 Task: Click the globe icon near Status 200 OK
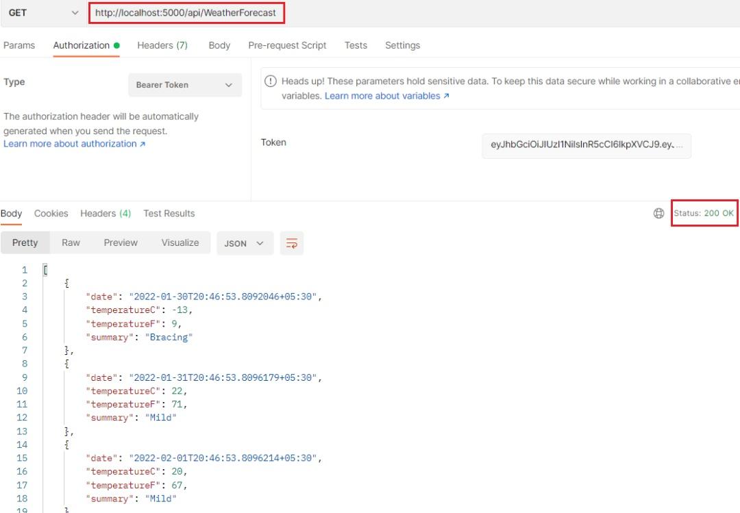pyautogui.click(x=659, y=213)
